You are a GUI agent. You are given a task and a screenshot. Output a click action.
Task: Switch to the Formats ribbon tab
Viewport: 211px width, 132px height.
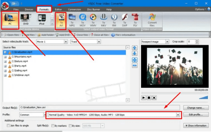pos(44,9)
